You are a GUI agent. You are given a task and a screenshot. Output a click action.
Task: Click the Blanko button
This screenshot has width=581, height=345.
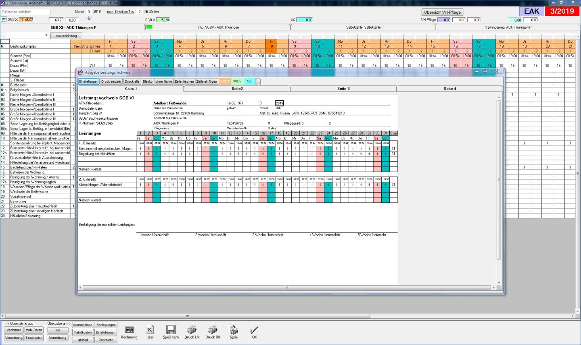coord(148,81)
